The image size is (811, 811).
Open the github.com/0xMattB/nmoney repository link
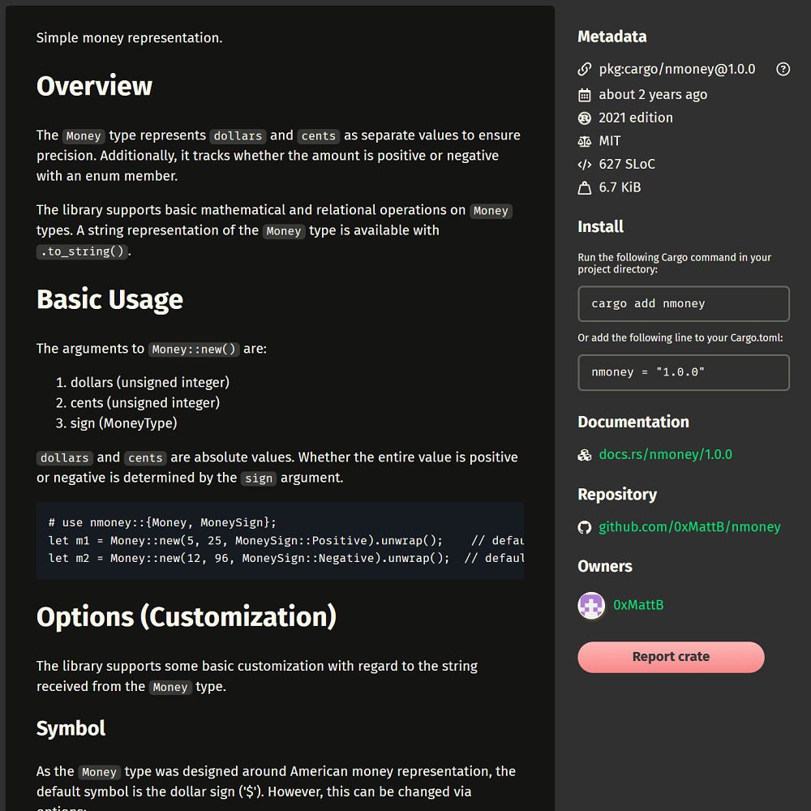click(689, 527)
